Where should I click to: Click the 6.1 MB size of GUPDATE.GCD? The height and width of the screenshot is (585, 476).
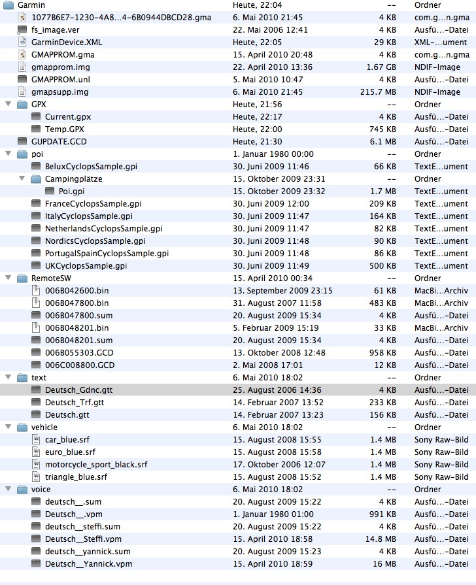coord(383,141)
